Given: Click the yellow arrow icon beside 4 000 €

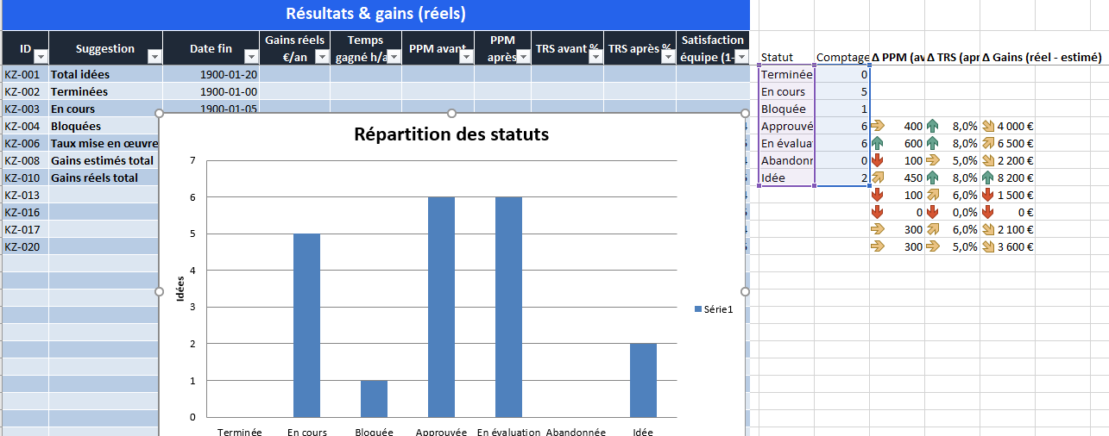Looking at the screenshot, I should (x=987, y=126).
